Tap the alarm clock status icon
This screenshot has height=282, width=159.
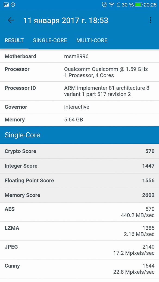coord(104,5)
